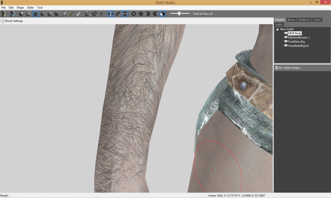Hide the FootMale_Big mesh
This screenshot has width=331, height=198.
(x=286, y=42)
